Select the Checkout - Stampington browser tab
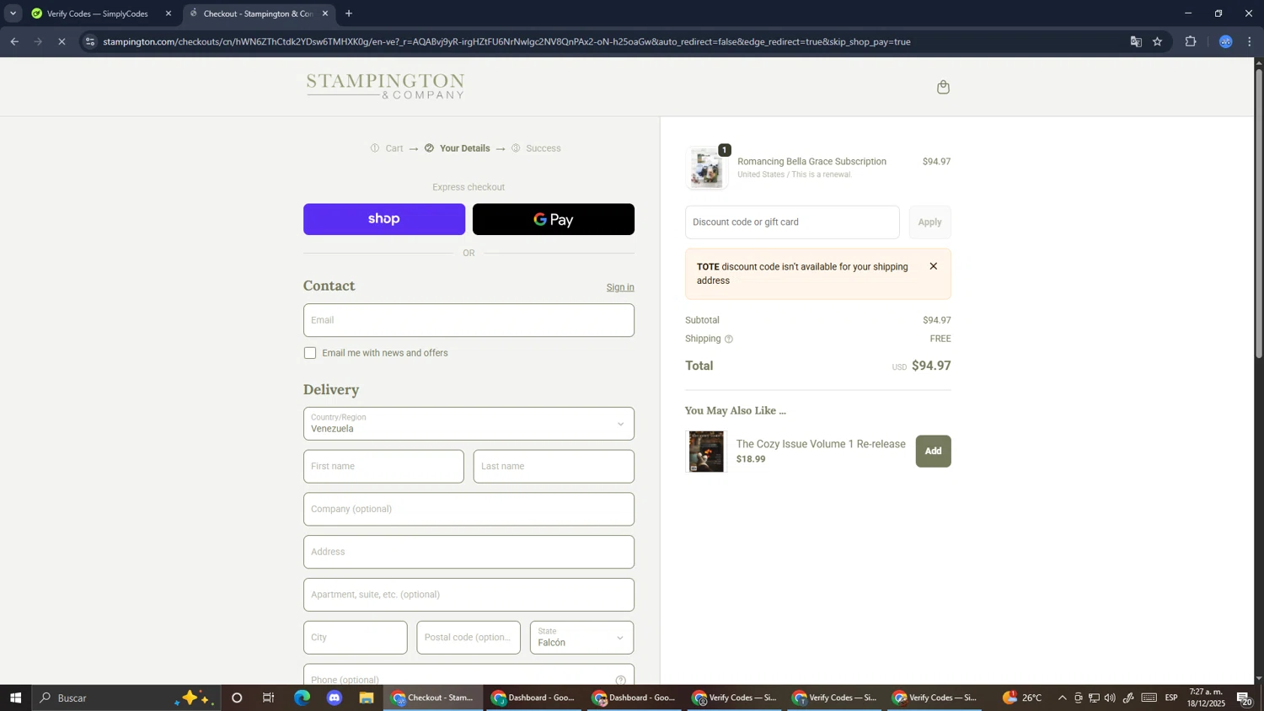The width and height of the screenshot is (1264, 711). tap(258, 13)
